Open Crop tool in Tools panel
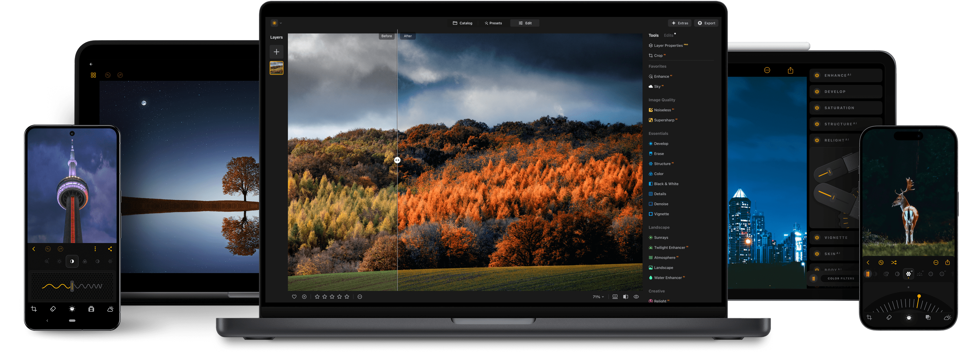The image size is (972, 357). point(658,55)
